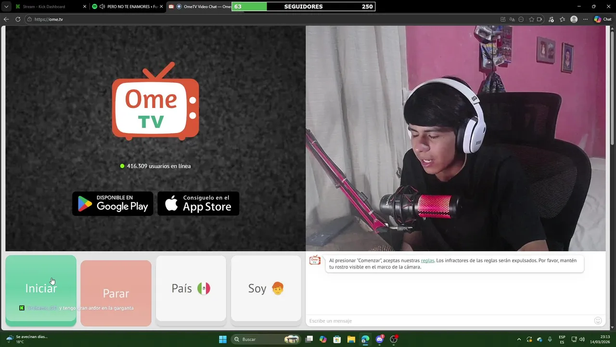Open Discord from the taskbar
Image resolution: width=616 pixels, height=347 pixels.
click(380, 339)
